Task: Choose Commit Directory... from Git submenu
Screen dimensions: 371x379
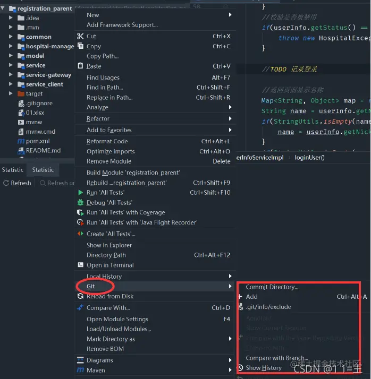Action: click(272, 287)
